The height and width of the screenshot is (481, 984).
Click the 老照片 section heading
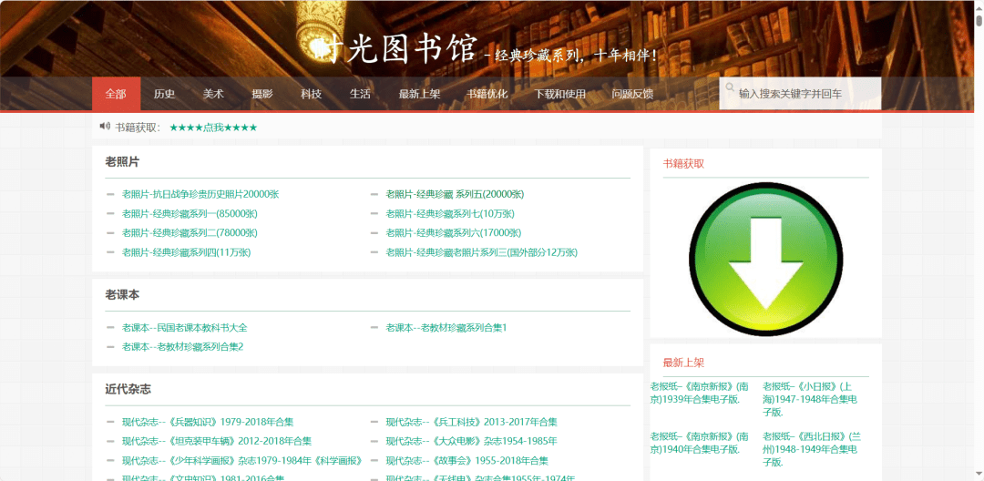pyautogui.click(x=122, y=162)
